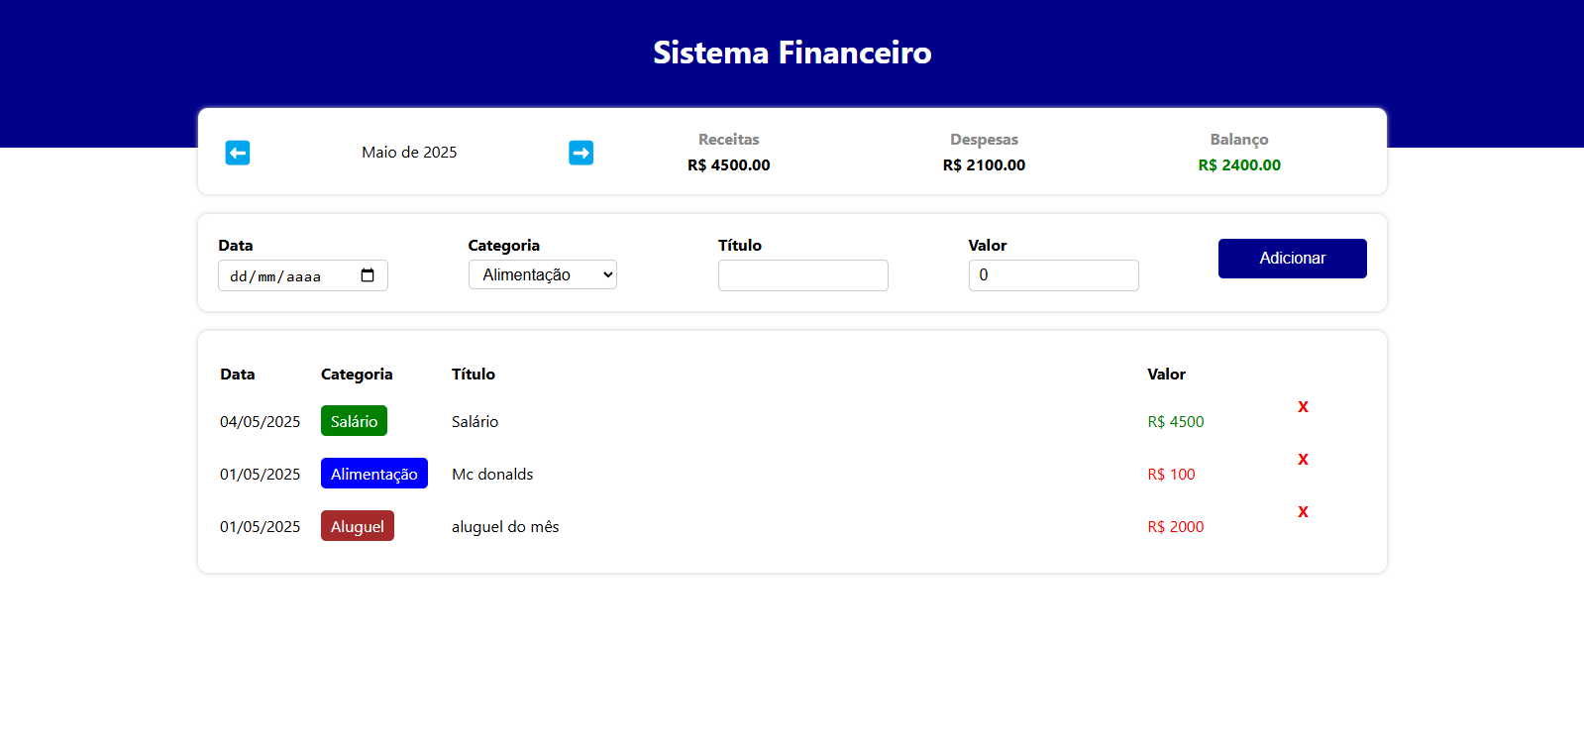Click into the Valor number field
The image size is (1584, 755).
pos(1053,275)
